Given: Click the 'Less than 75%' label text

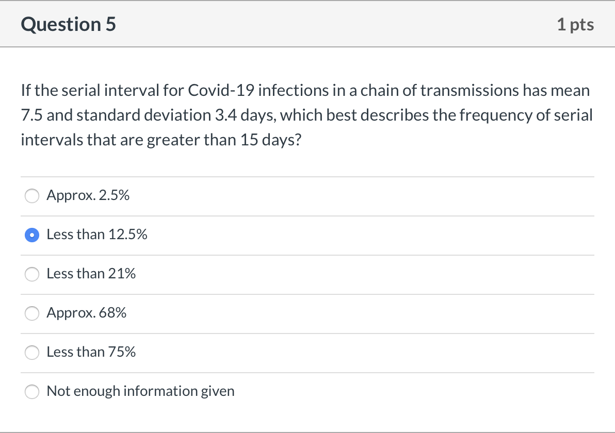Looking at the screenshot, I should tap(91, 352).
